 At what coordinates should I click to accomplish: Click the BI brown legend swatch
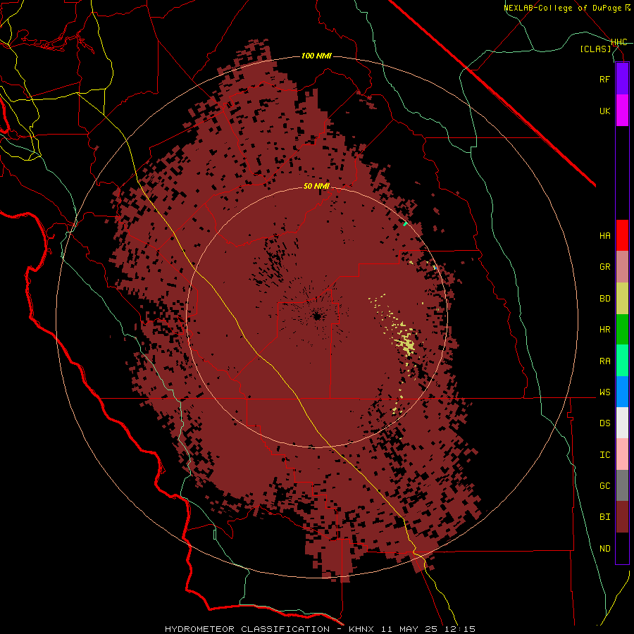(x=622, y=517)
